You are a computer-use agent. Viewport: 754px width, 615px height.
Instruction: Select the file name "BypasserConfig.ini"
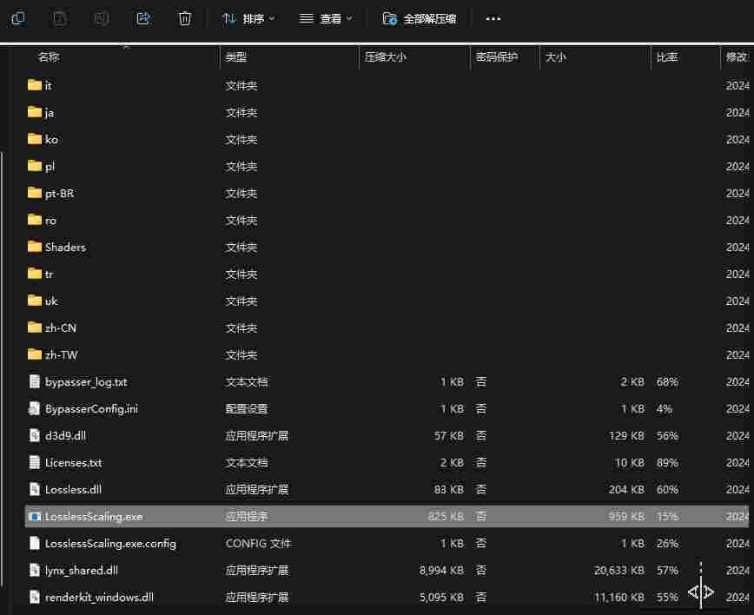[x=91, y=409]
